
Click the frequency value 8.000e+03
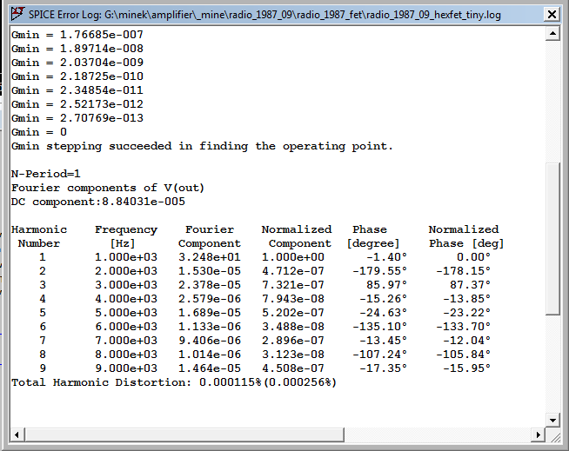pyautogui.click(x=126, y=355)
